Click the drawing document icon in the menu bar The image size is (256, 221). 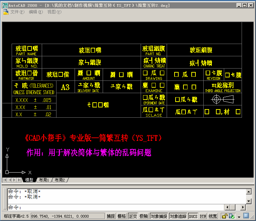tap(6, 12)
